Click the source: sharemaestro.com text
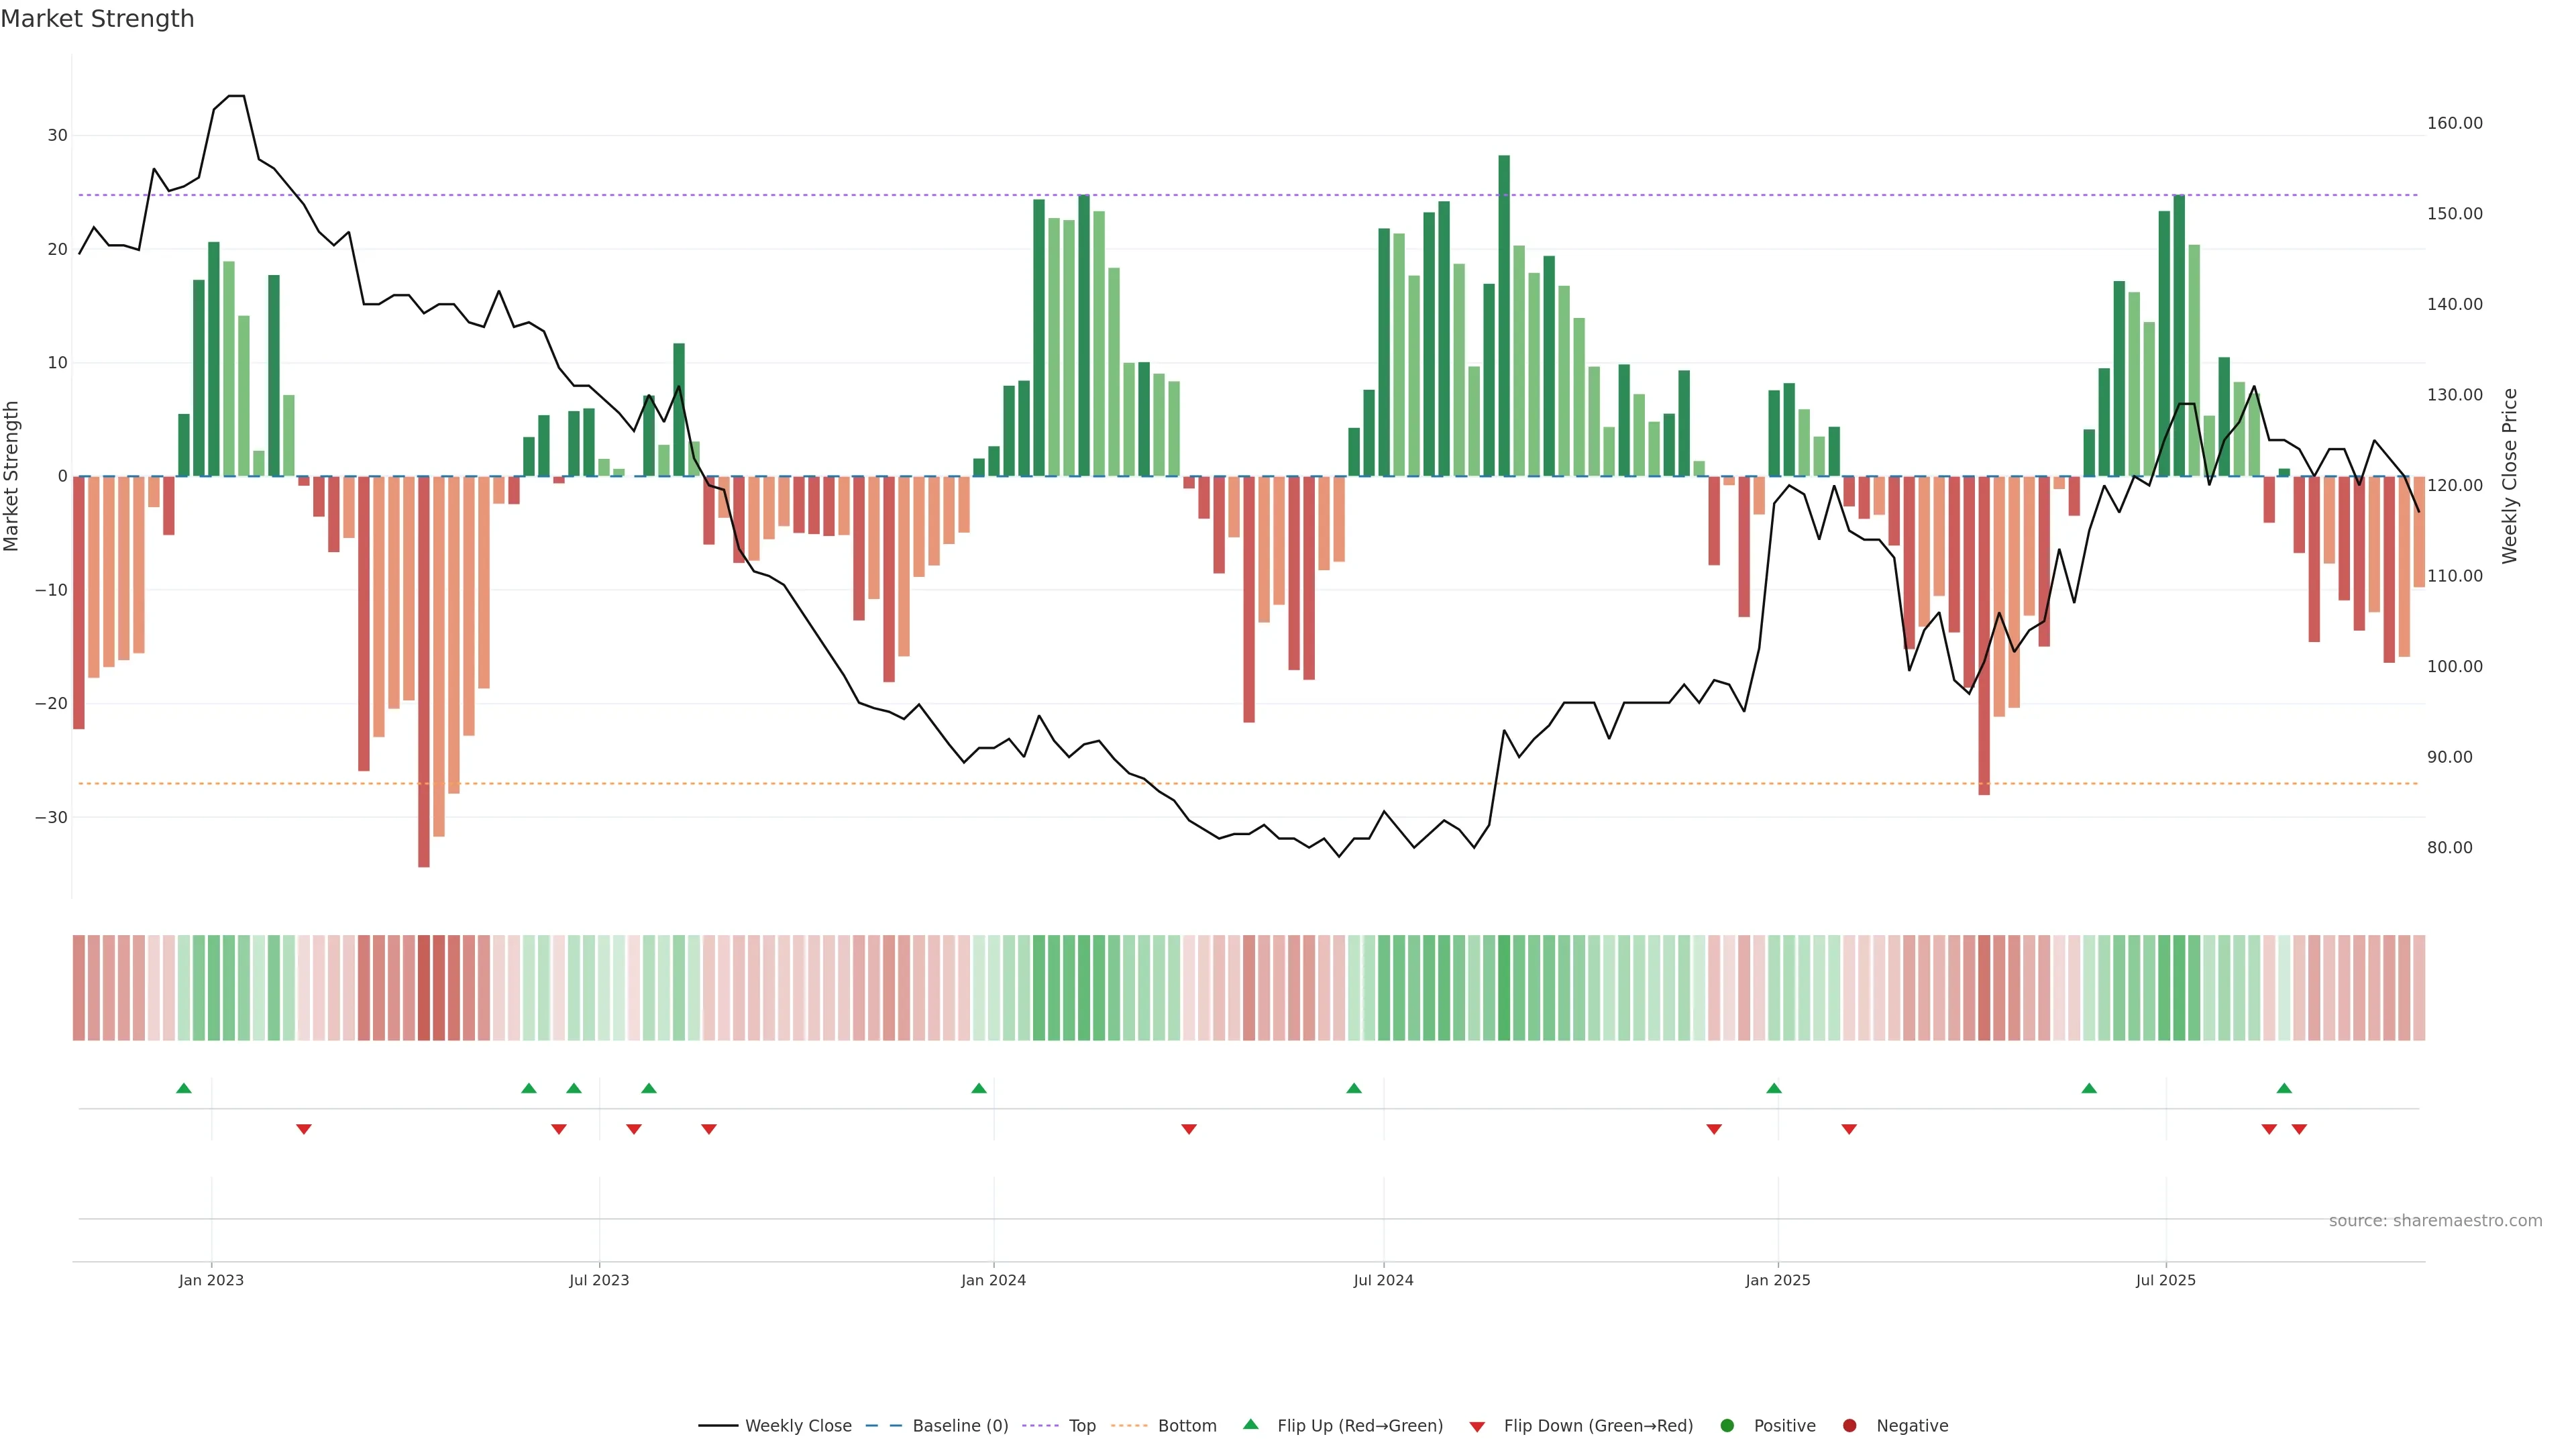 pos(2435,1221)
